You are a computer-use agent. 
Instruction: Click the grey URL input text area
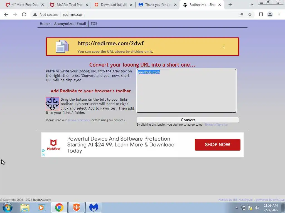[x=186, y=91]
